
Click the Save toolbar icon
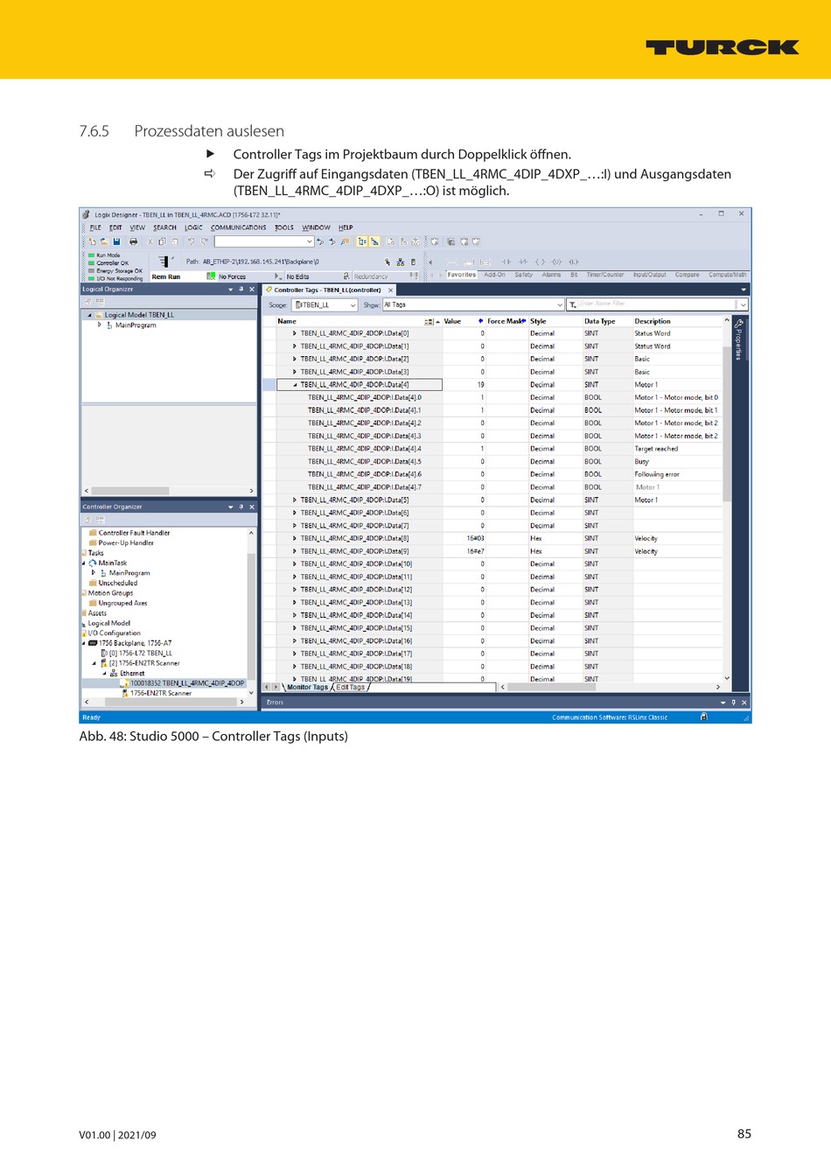[116, 241]
